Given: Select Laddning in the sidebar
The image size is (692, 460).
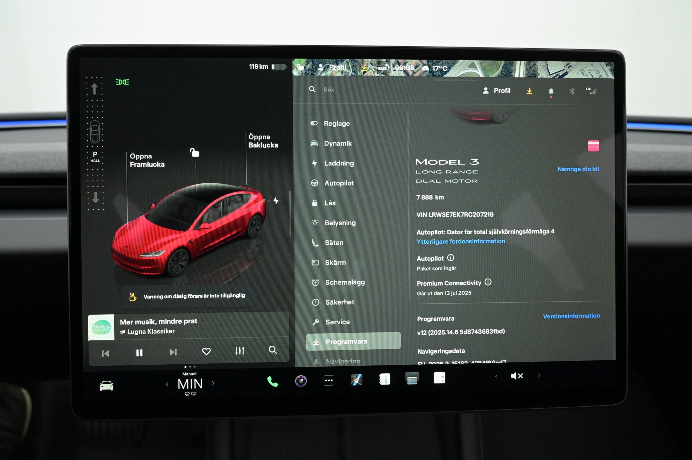Looking at the screenshot, I should pyautogui.click(x=332, y=163).
